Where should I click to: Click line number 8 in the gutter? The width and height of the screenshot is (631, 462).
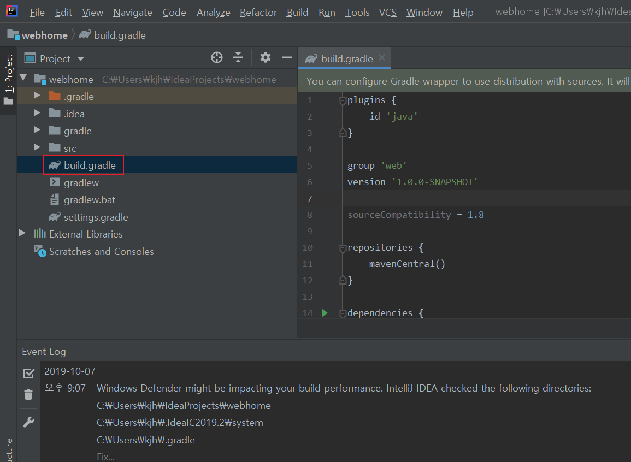tap(309, 215)
